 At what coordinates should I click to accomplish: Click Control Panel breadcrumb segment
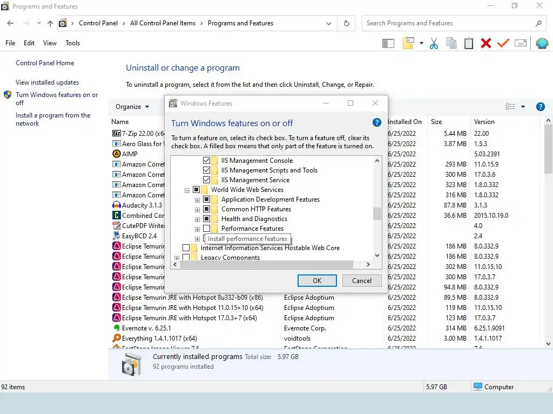click(98, 23)
